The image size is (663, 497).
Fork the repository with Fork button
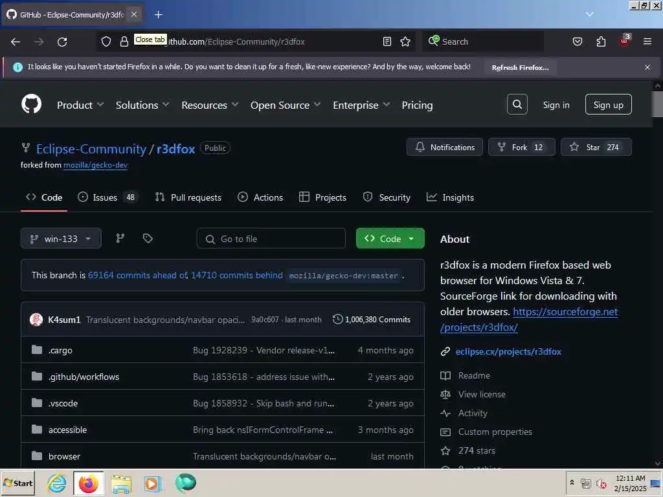[x=521, y=147]
